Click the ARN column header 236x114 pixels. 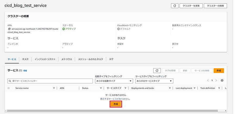tap(62, 88)
